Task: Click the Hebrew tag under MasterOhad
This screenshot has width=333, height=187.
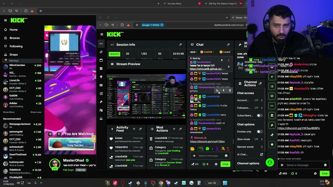Action: pos(81,170)
